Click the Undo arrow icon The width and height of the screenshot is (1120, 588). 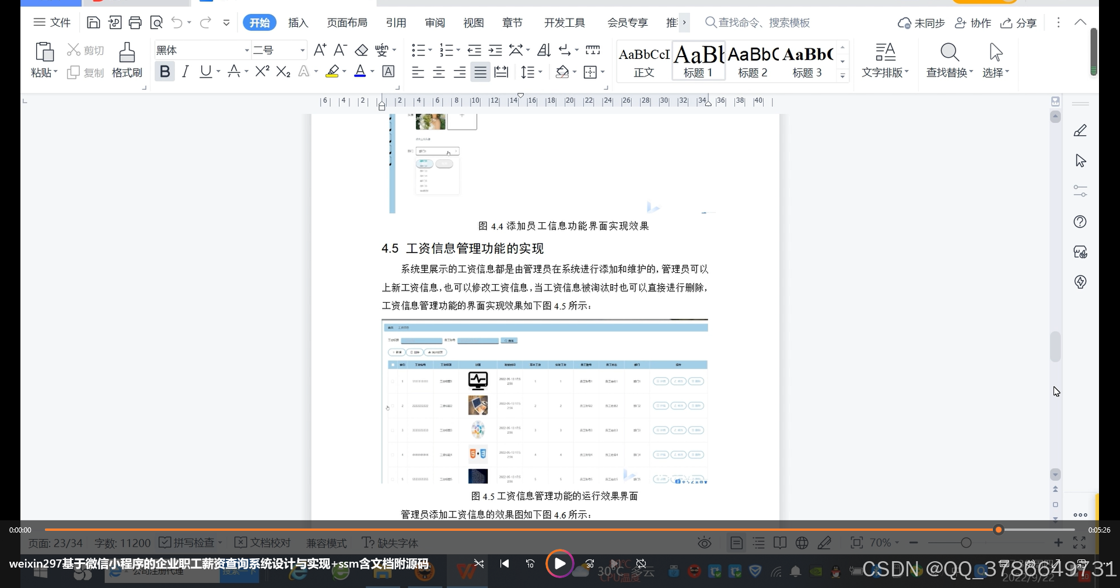177,23
